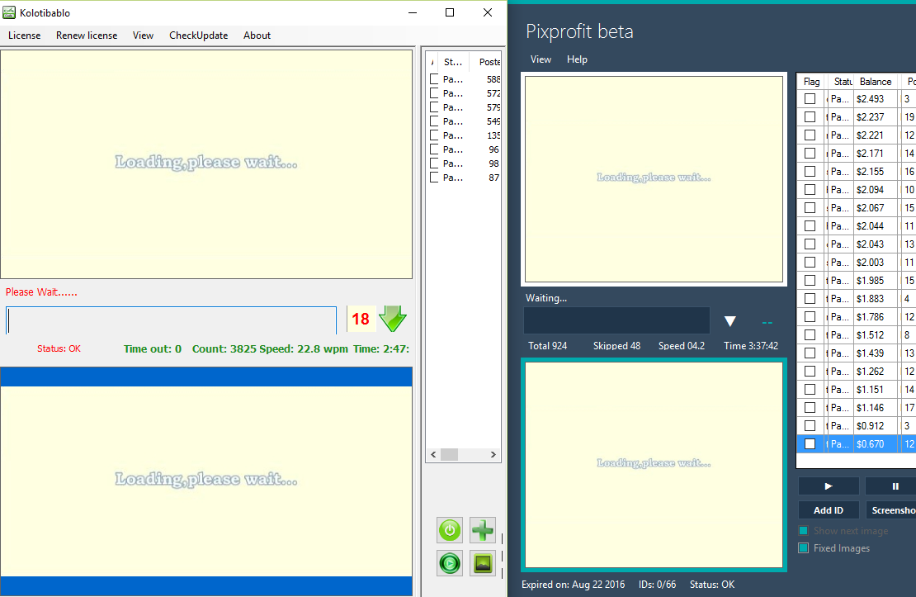916x597 pixels.
Task: Open the Renew license menu
Action: coord(87,36)
